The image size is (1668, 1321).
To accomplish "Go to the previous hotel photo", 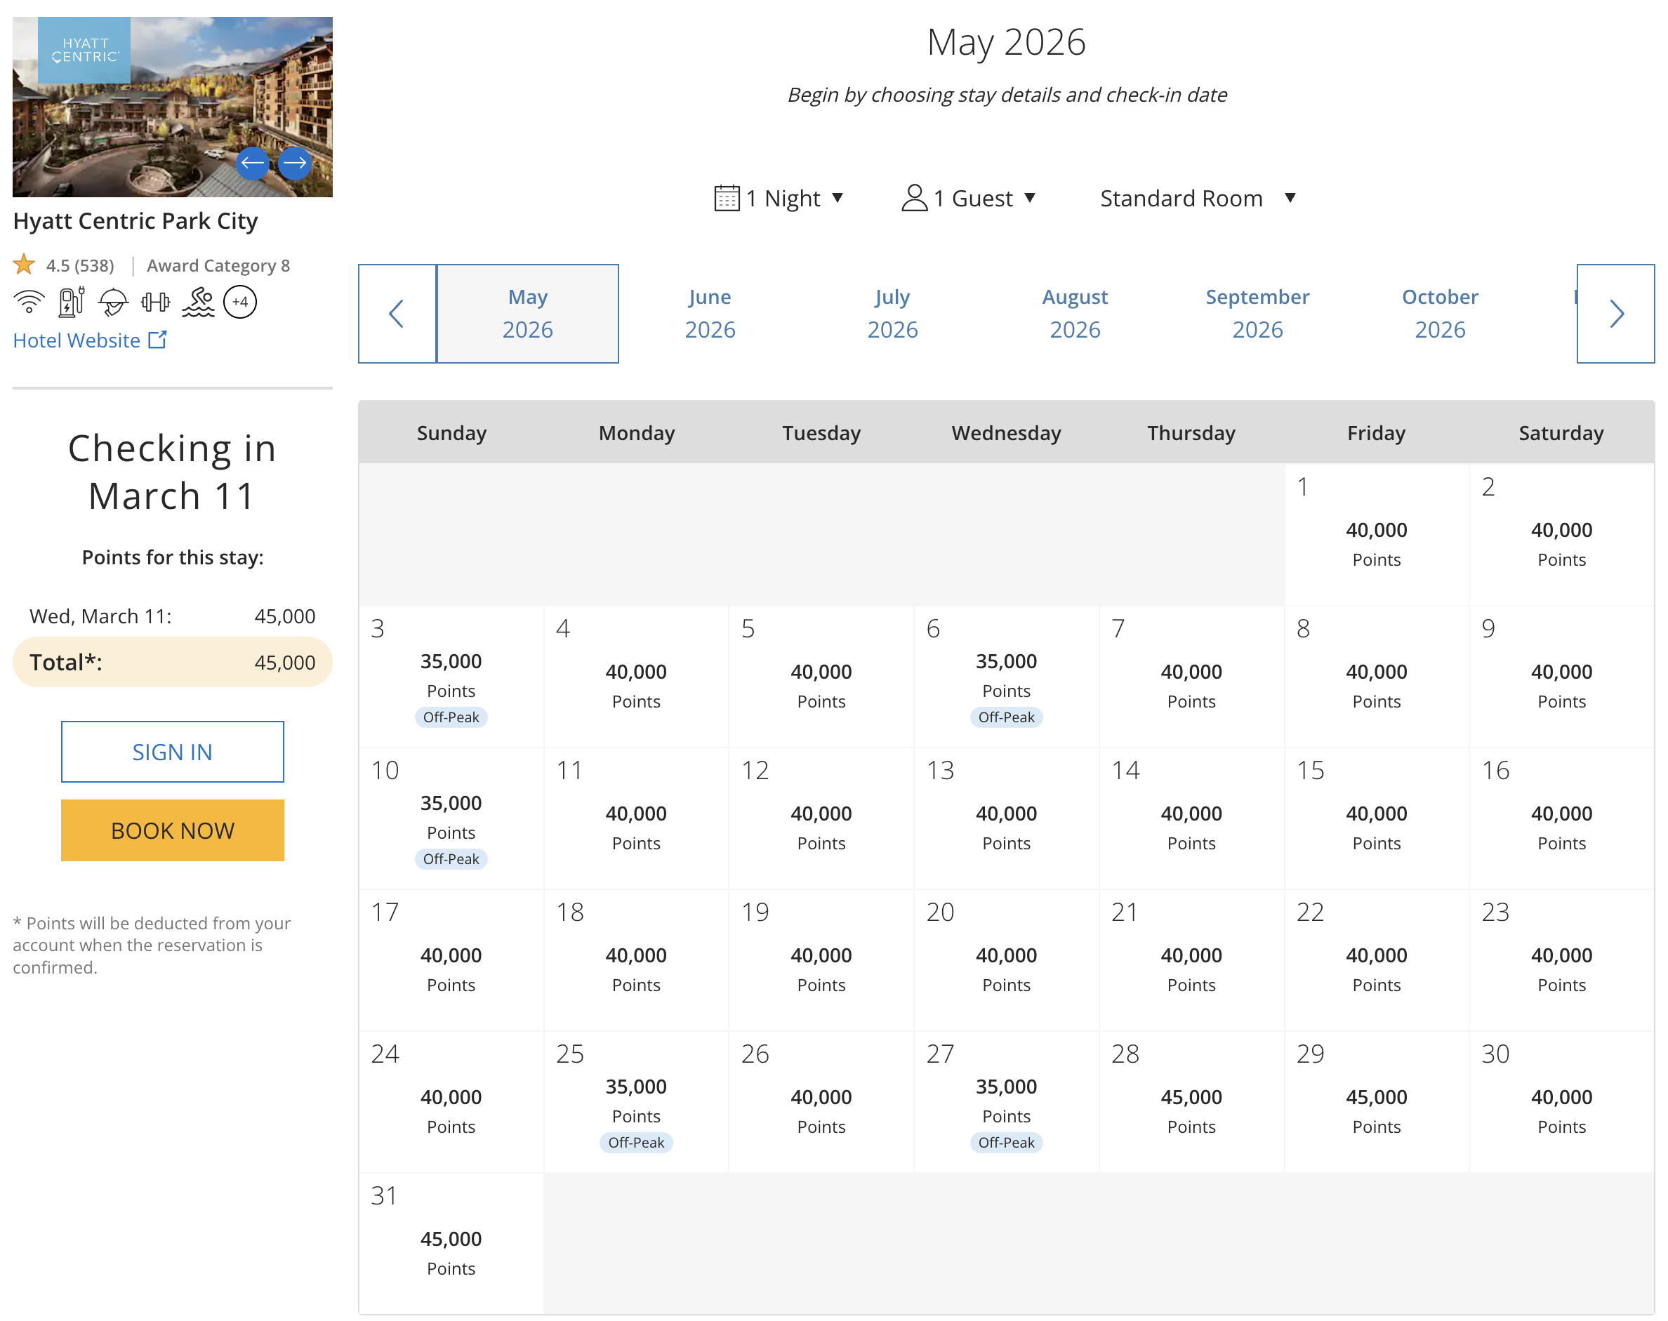I will [252, 163].
